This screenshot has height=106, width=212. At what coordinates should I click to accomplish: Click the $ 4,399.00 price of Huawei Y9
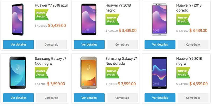coord(198,84)
